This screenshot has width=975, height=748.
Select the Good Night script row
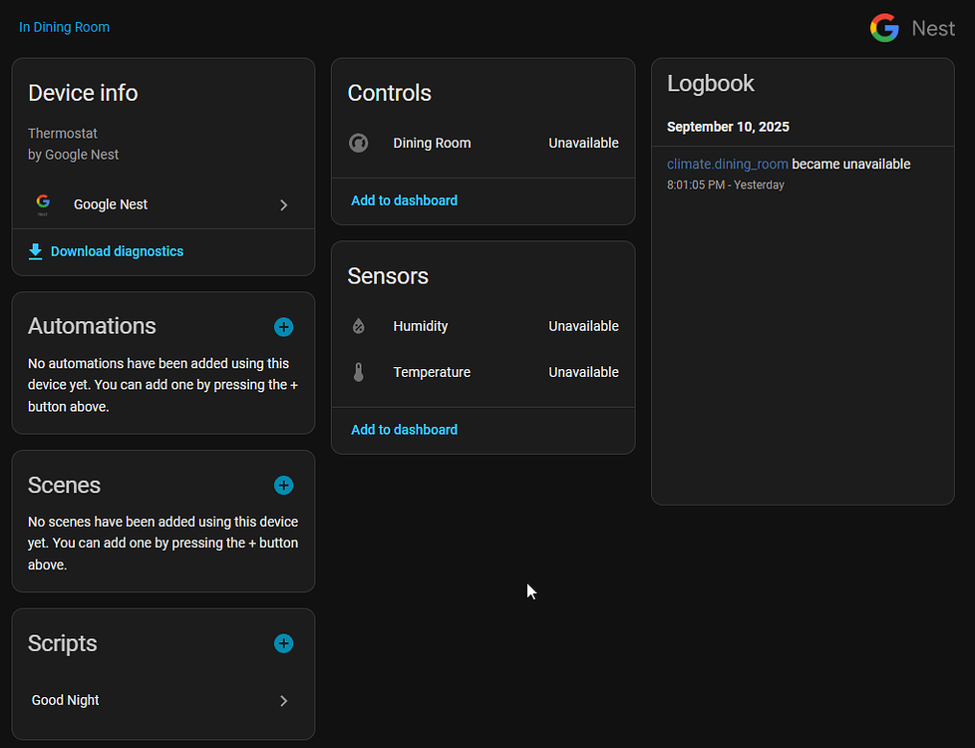pos(150,700)
